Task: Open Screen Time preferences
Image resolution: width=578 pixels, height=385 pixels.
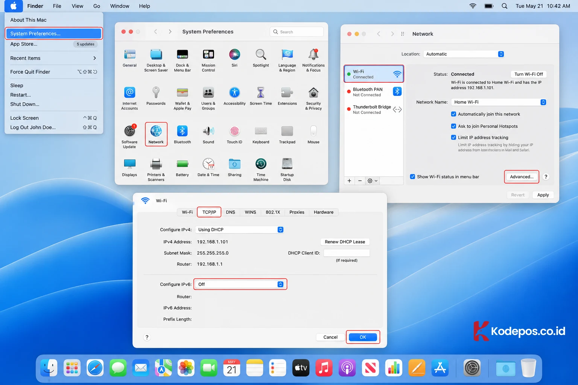Action: [x=261, y=96]
